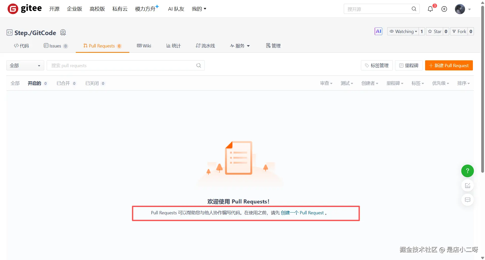Star the repository
Screen dimensions: 485x260
434,31
